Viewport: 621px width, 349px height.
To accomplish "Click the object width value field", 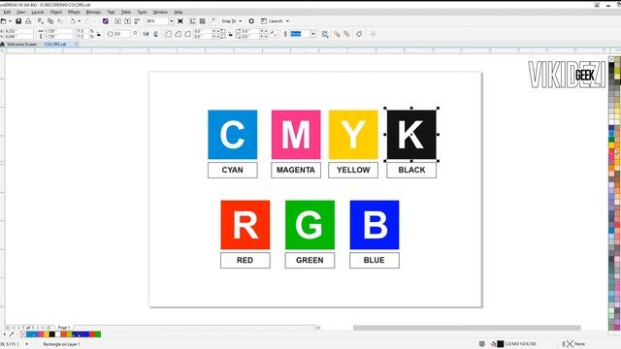I will click(x=58, y=31).
